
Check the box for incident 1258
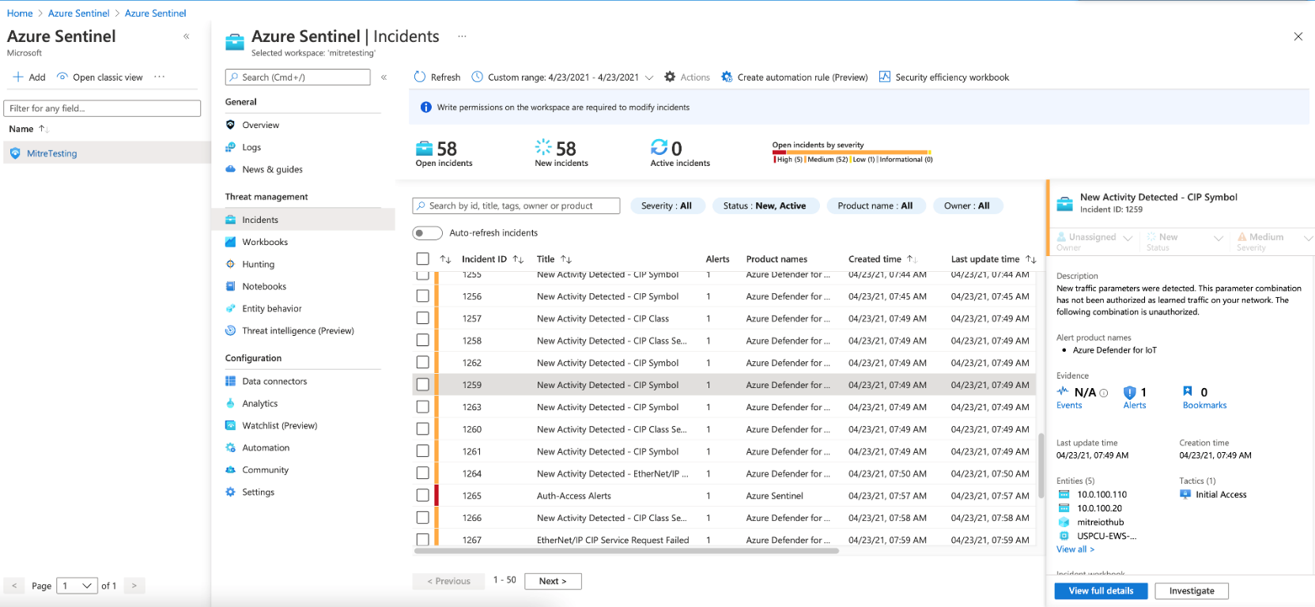coord(422,341)
